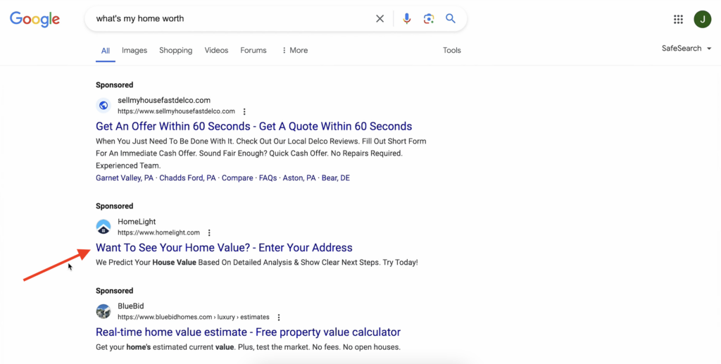Follow the Chadds Ford, PA sitelink
The height and width of the screenshot is (364, 721).
coord(187,178)
